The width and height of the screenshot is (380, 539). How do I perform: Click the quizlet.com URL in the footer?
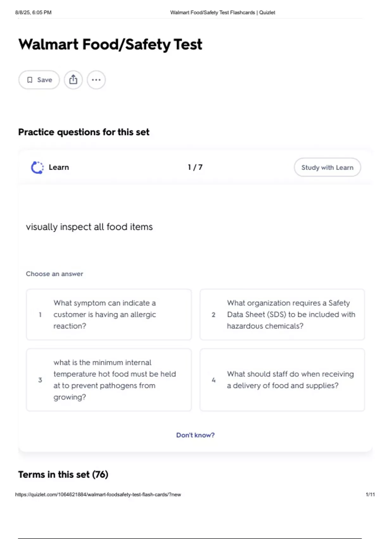coord(98,494)
